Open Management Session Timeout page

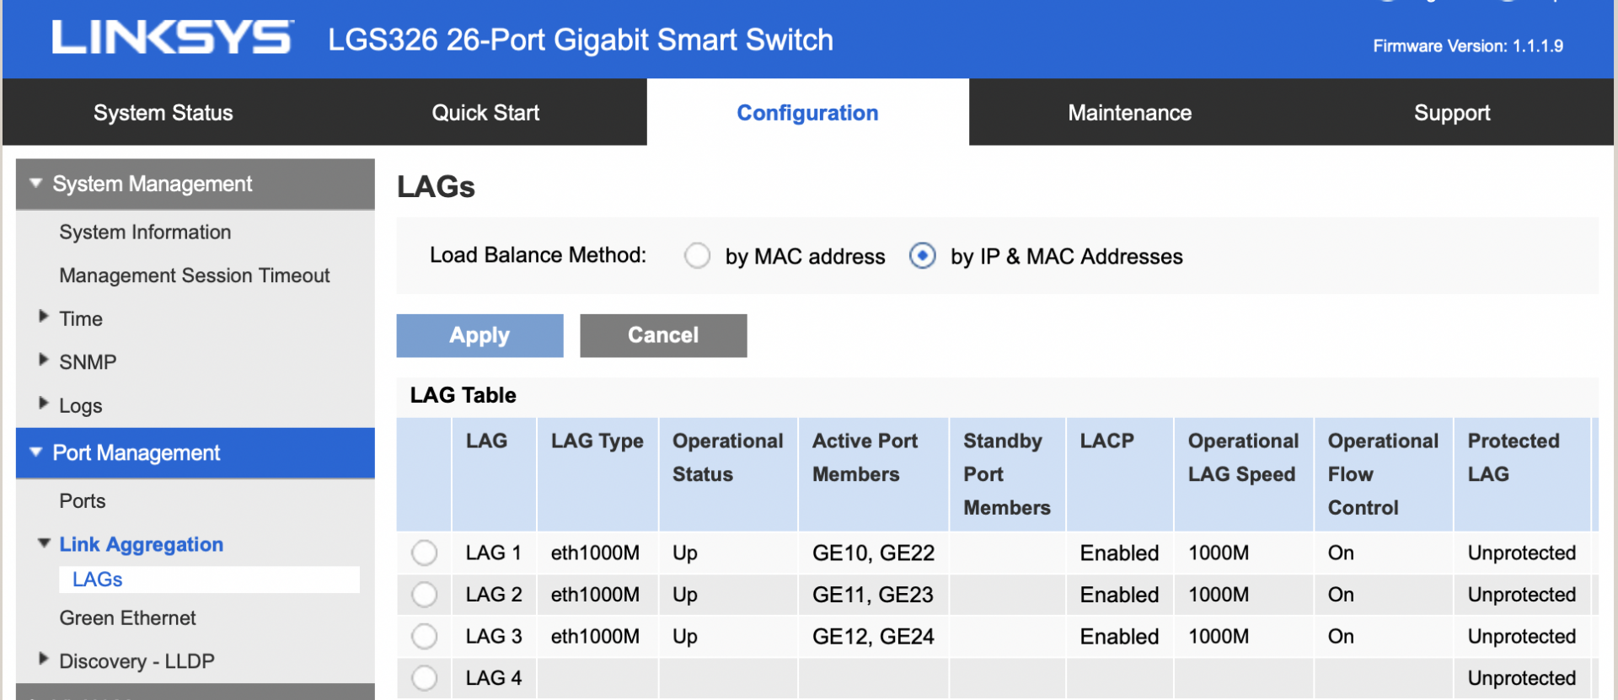(195, 275)
